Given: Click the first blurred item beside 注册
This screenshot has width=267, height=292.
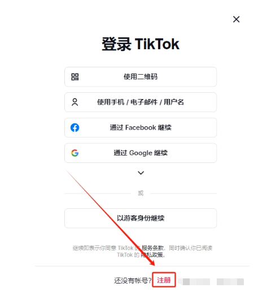Looking at the screenshot, I should point(194,282).
